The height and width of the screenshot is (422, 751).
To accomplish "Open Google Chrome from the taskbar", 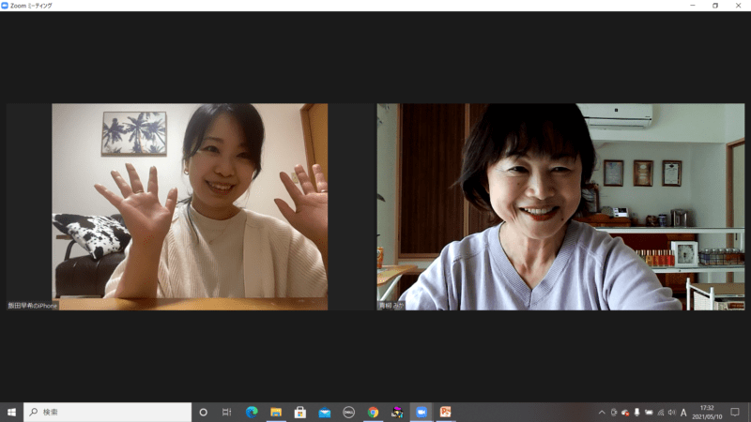I will pyautogui.click(x=373, y=412).
